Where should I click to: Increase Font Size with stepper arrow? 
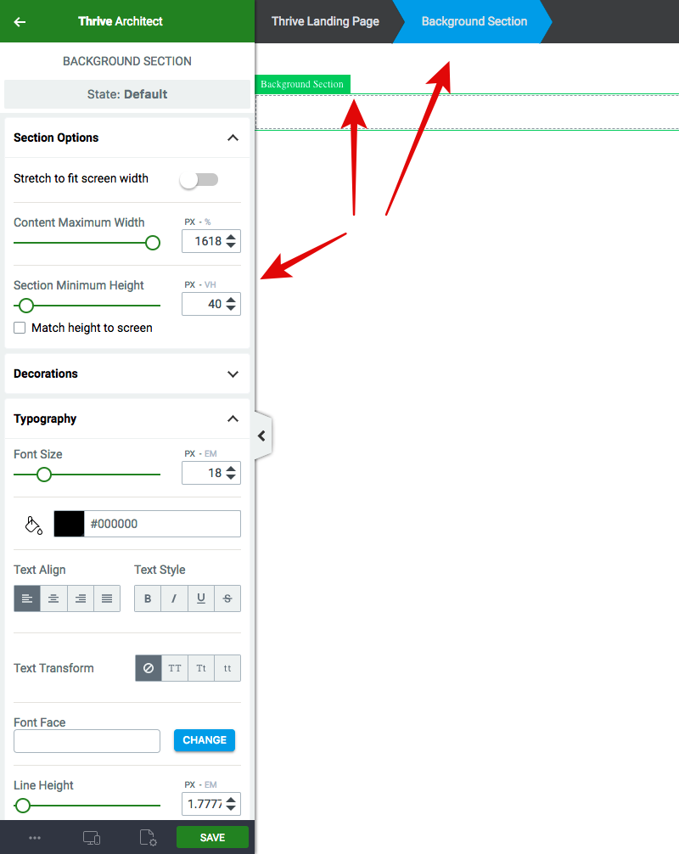(231, 469)
